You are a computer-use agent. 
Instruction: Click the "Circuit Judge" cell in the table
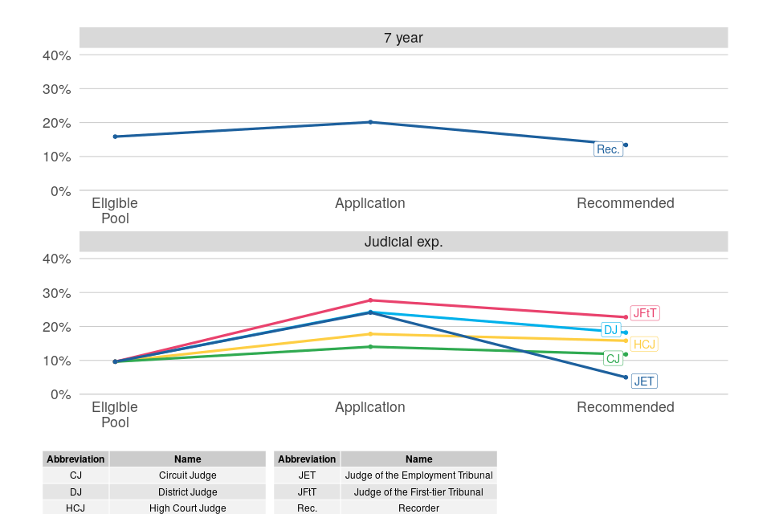(187, 475)
